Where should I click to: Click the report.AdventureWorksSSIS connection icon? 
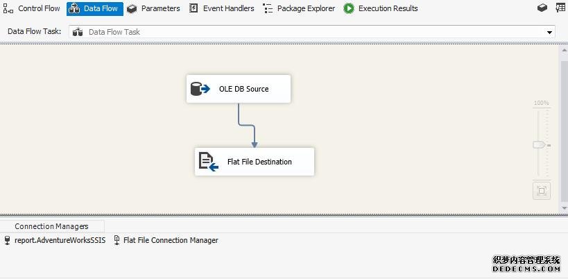tap(8, 240)
